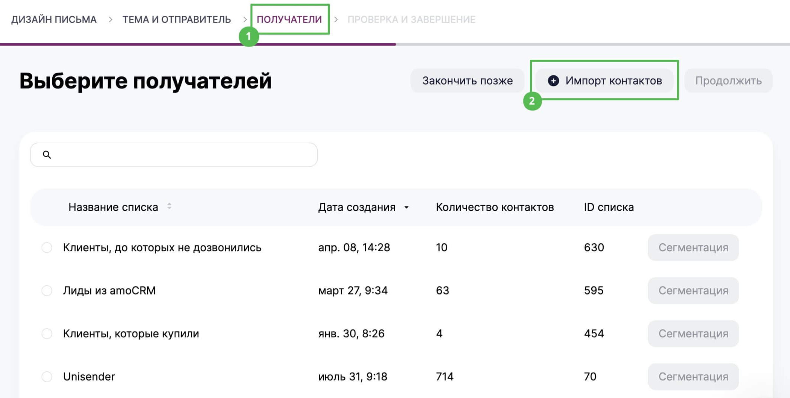Select radio for Клиенты, которые купили
Viewport: 790px width, 398px height.
pos(47,334)
